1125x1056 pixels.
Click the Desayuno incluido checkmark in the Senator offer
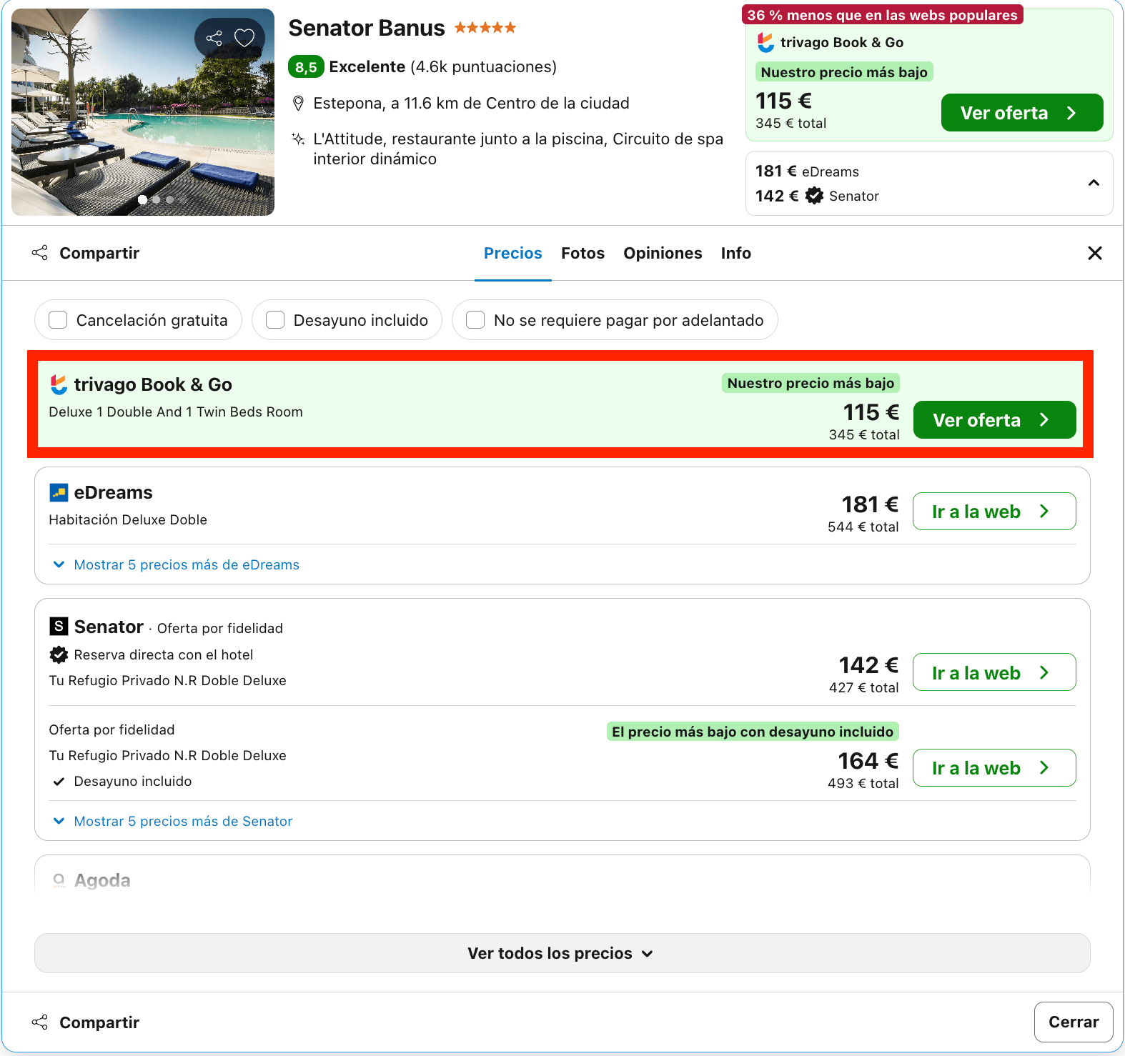(59, 782)
